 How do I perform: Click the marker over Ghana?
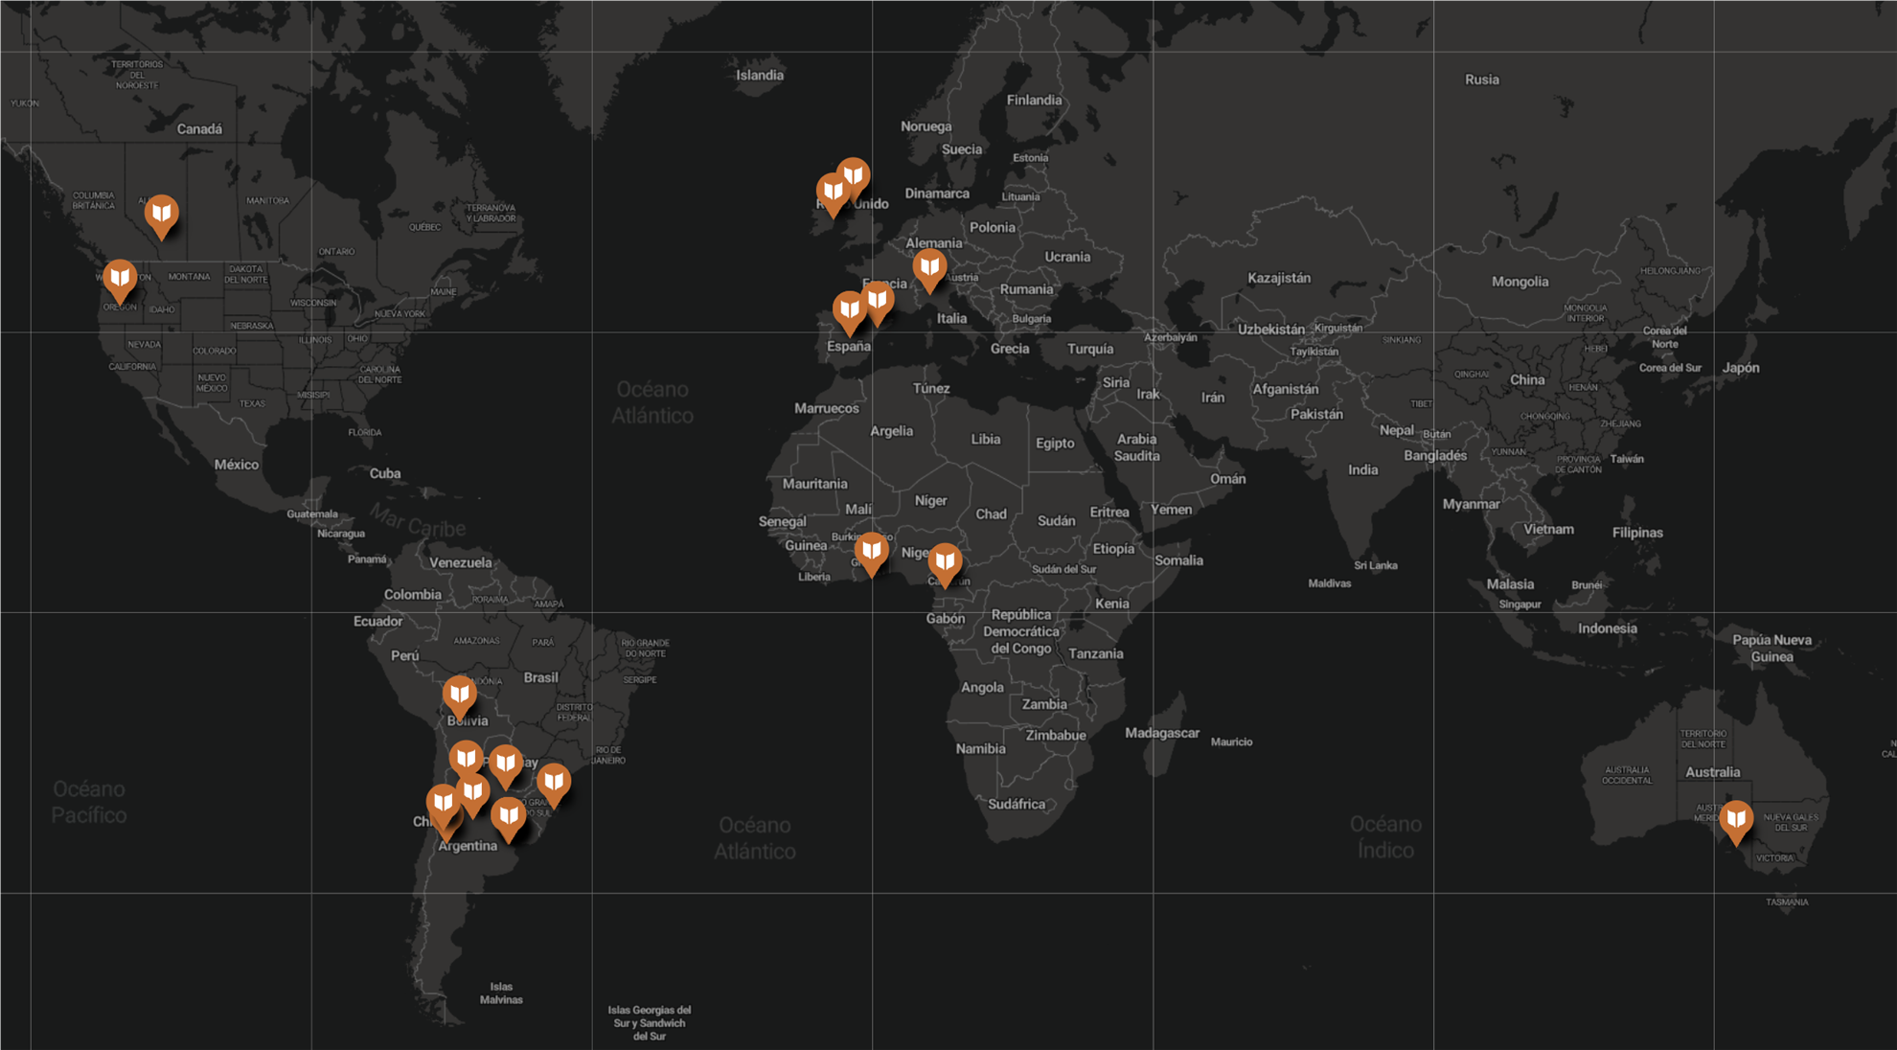click(x=871, y=553)
